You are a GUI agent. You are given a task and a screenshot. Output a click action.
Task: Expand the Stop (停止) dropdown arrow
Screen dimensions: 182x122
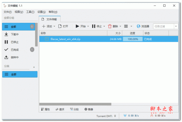pyautogui.click(x=104, y=26)
